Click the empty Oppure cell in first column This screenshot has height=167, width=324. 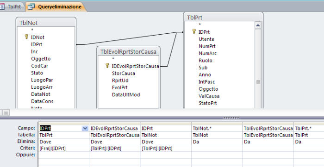click(x=64, y=155)
